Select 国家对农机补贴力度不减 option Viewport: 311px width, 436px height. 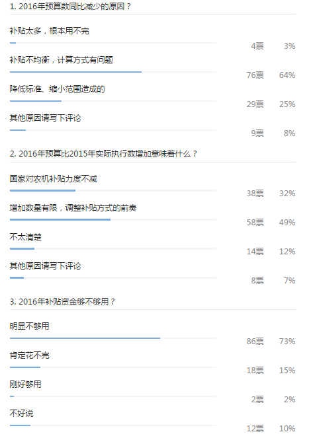pos(53,179)
